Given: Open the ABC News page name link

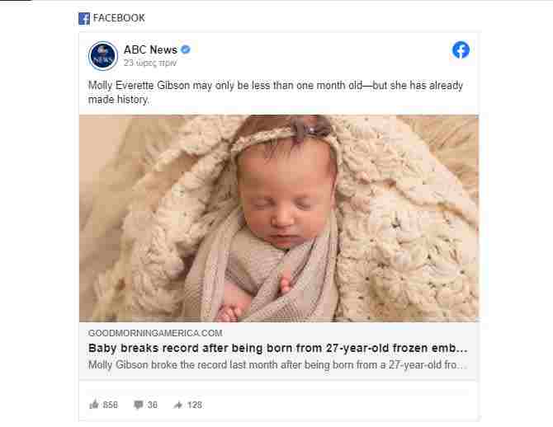Looking at the screenshot, I should coord(150,49).
